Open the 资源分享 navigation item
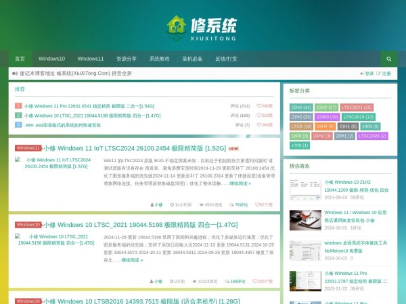Viewport: 406px width, 304px height. coord(127,59)
